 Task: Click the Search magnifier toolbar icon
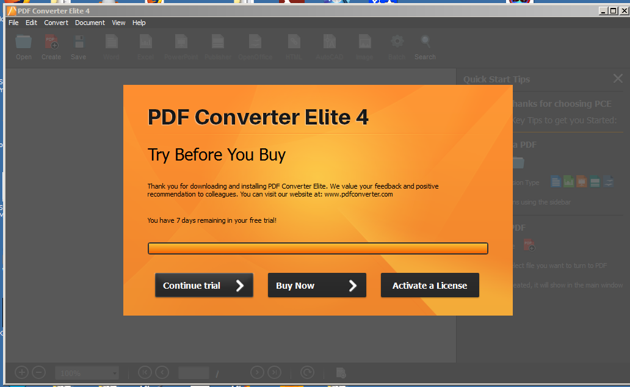point(425,42)
